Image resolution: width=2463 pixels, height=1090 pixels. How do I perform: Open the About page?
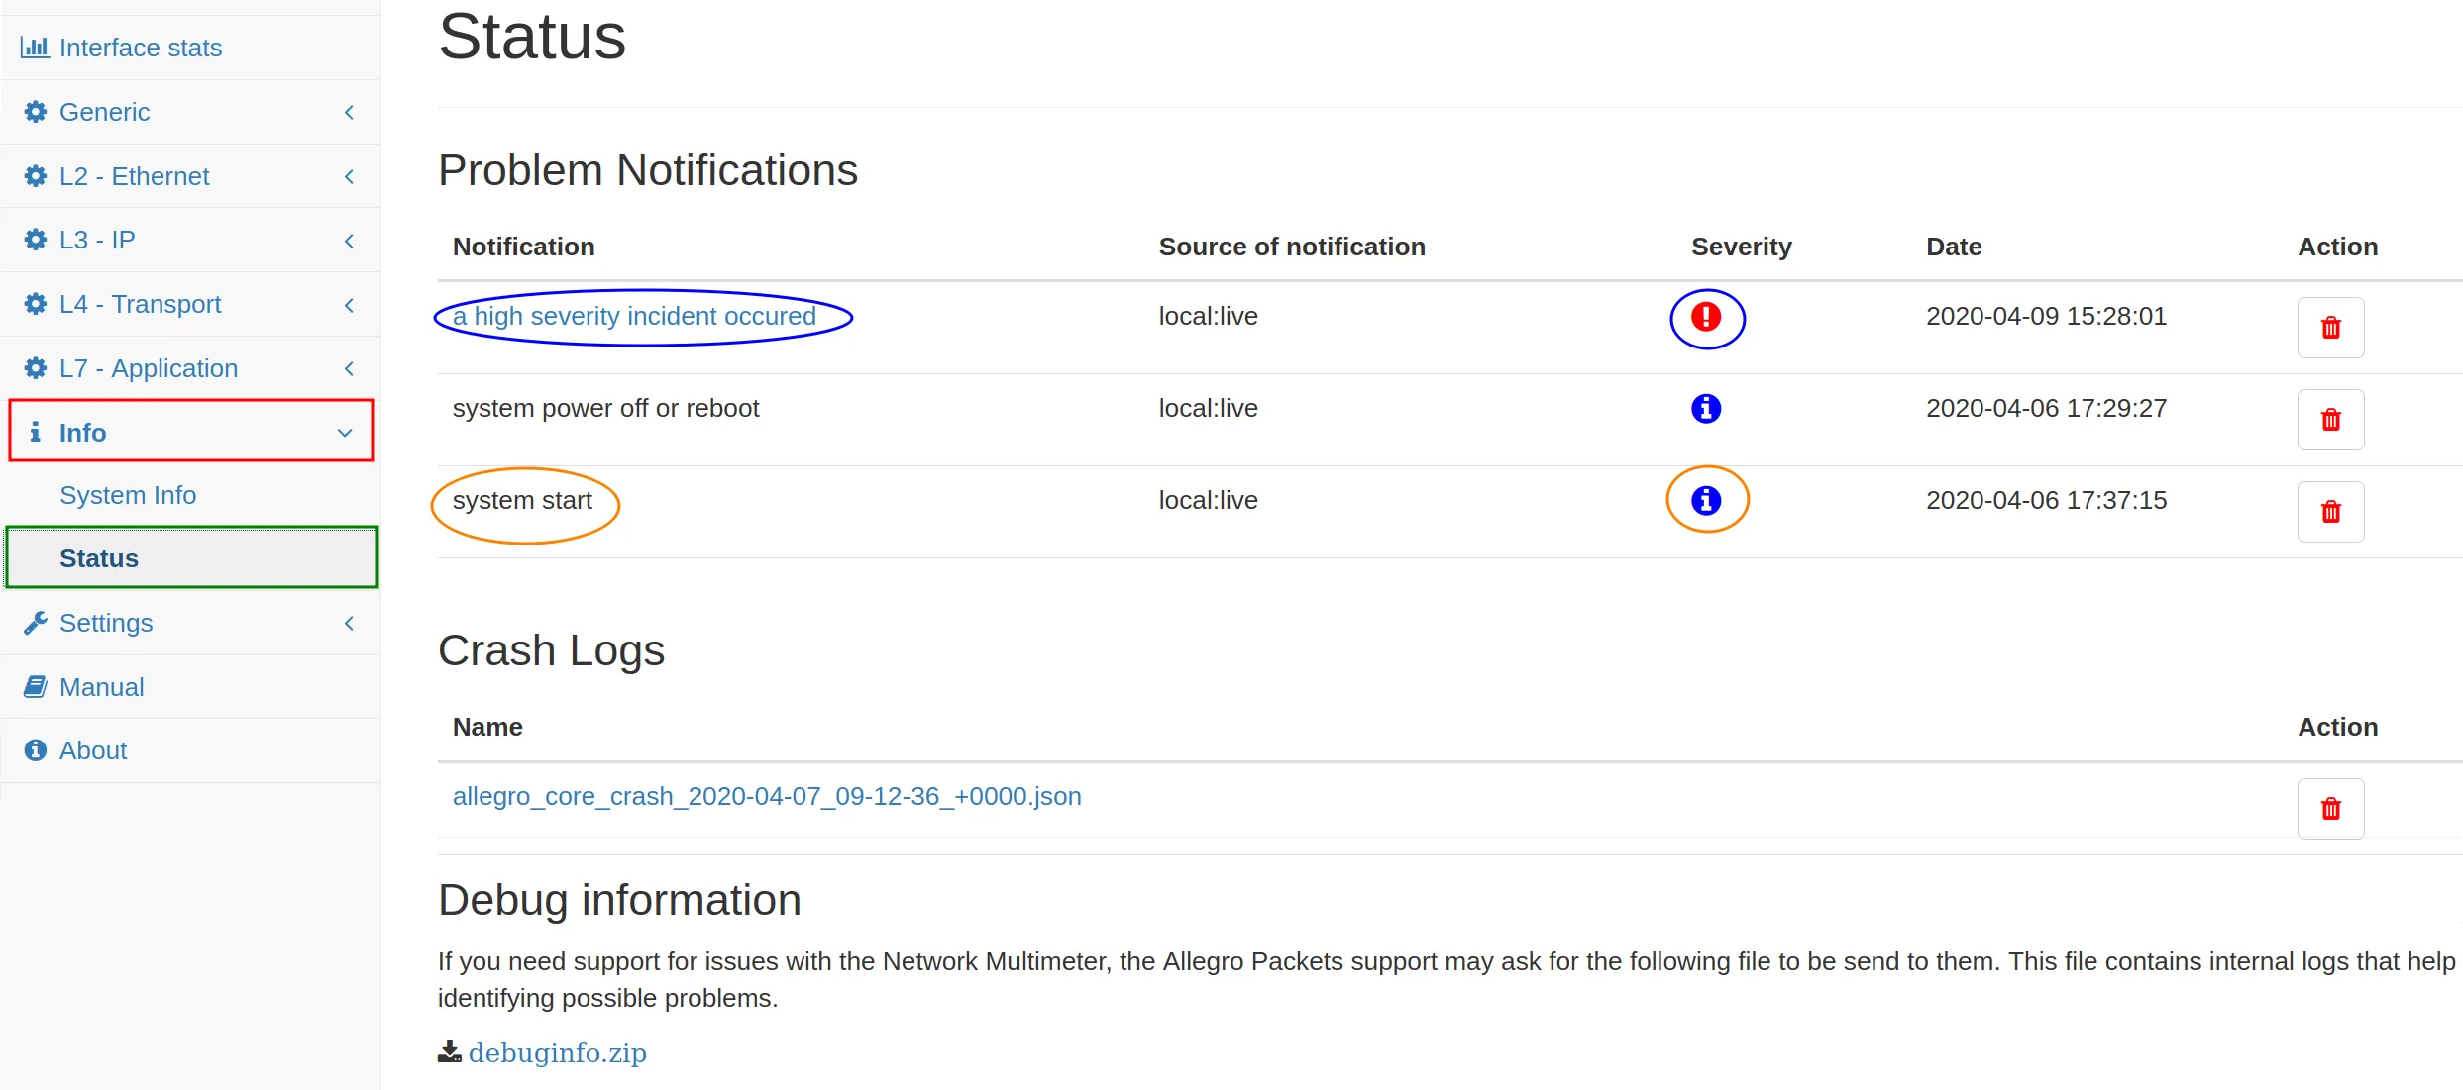tap(92, 750)
